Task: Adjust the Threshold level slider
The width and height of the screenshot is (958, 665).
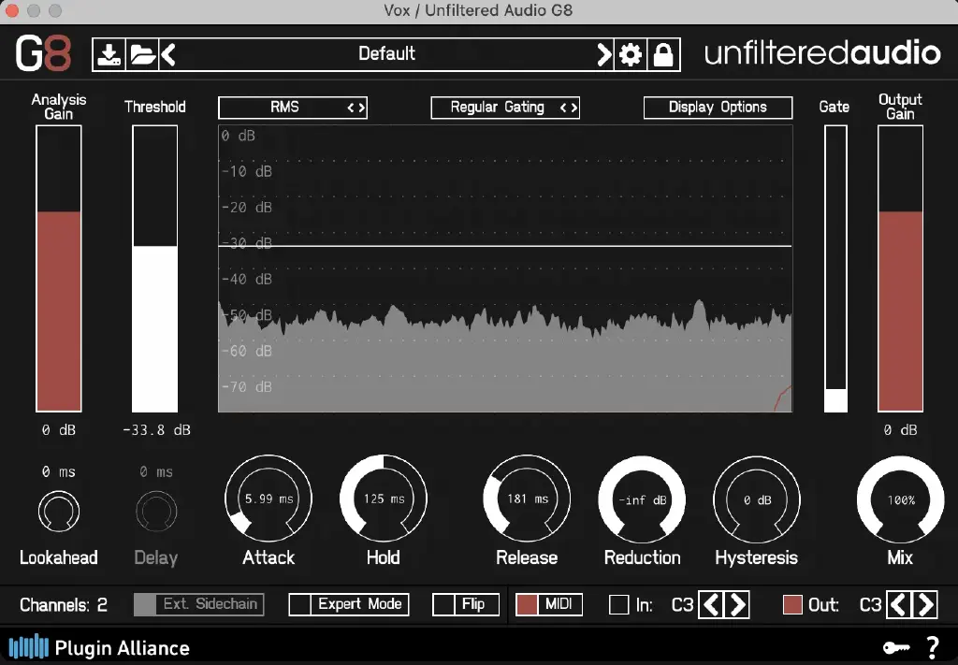Action: point(155,248)
